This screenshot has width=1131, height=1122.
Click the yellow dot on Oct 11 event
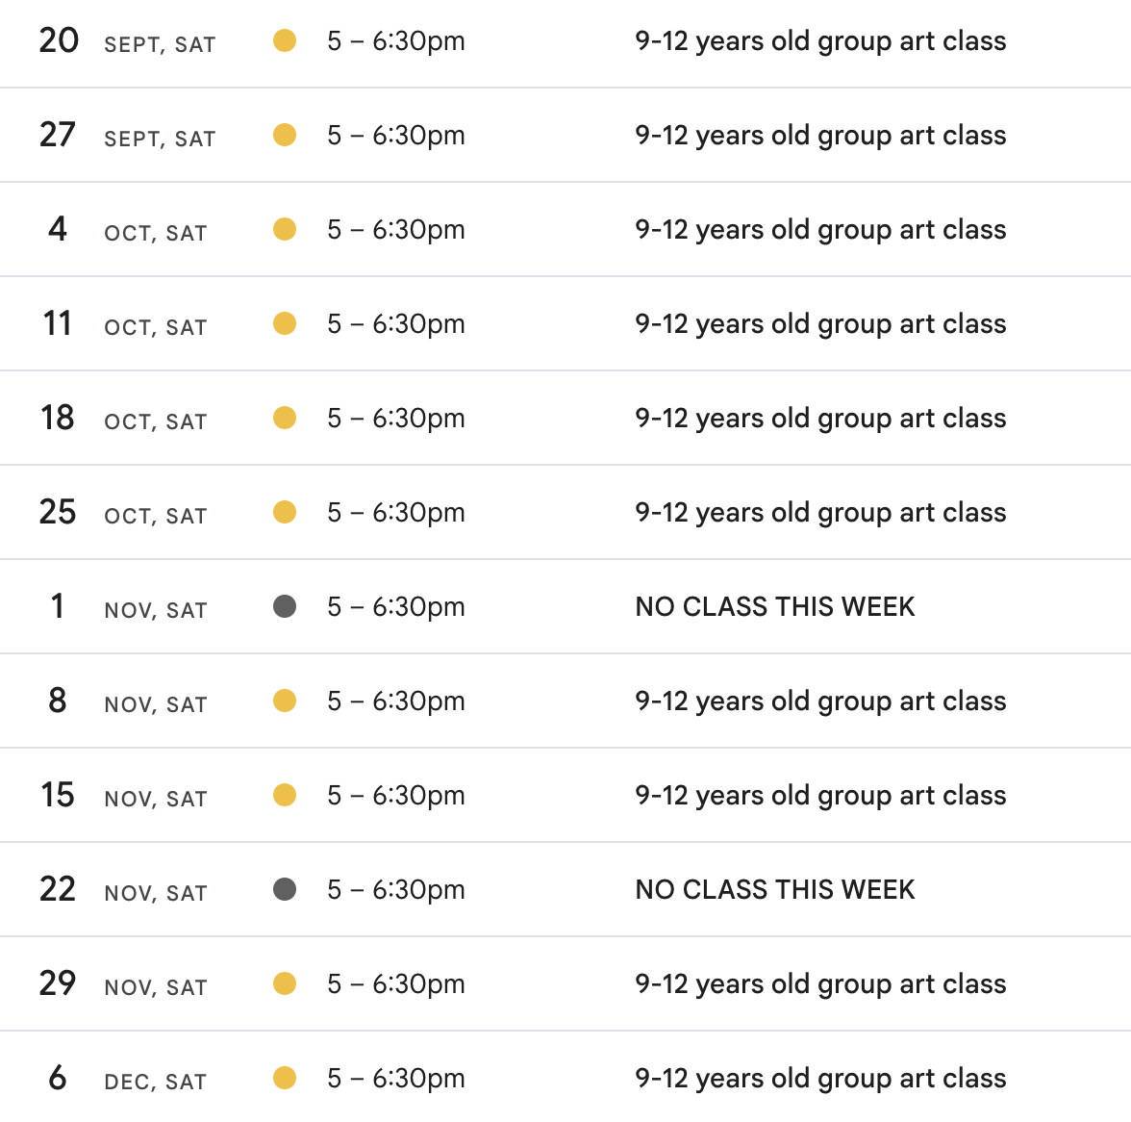(285, 323)
